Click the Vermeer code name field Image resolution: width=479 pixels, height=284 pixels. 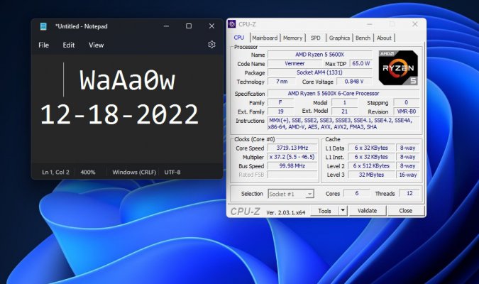click(x=294, y=64)
